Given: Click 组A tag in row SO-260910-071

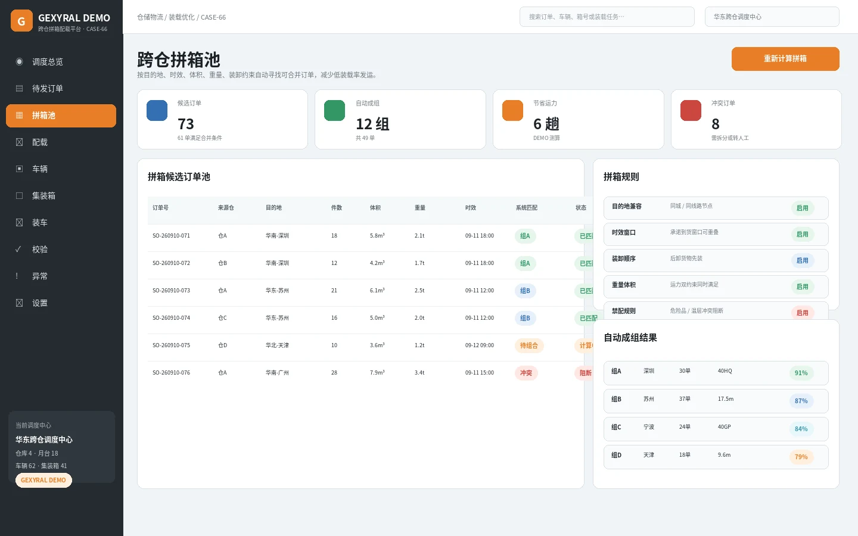Looking at the screenshot, I should point(525,236).
